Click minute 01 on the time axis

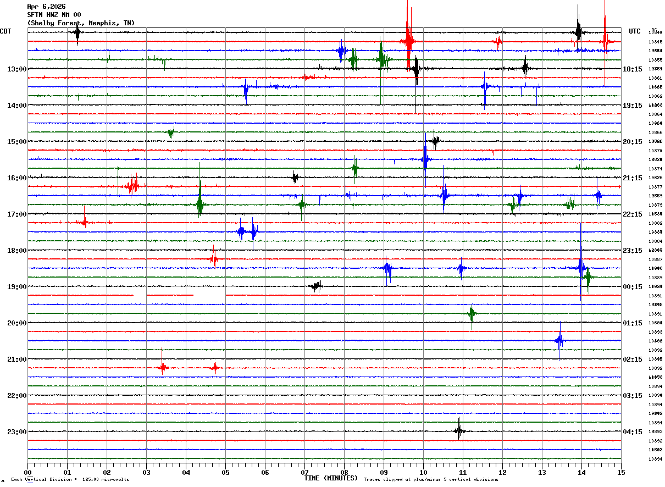tap(67, 472)
